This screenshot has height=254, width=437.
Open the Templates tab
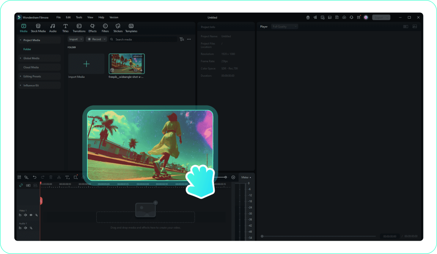tap(131, 28)
